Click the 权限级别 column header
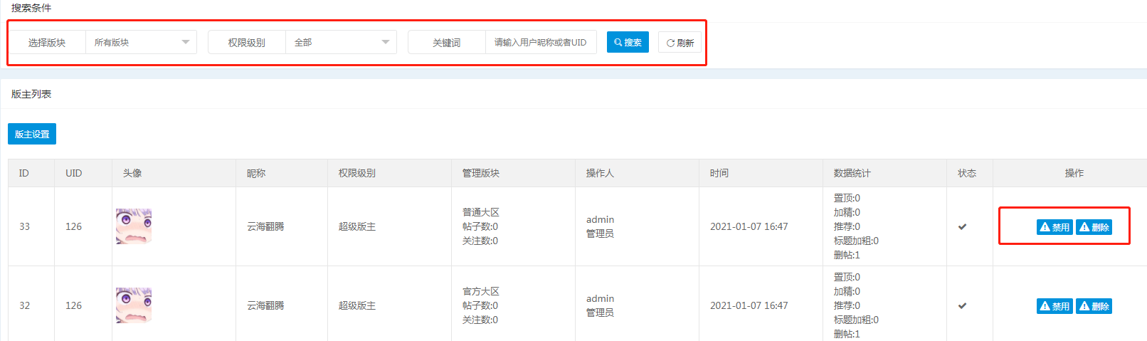The height and width of the screenshot is (341, 1147). [357, 173]
